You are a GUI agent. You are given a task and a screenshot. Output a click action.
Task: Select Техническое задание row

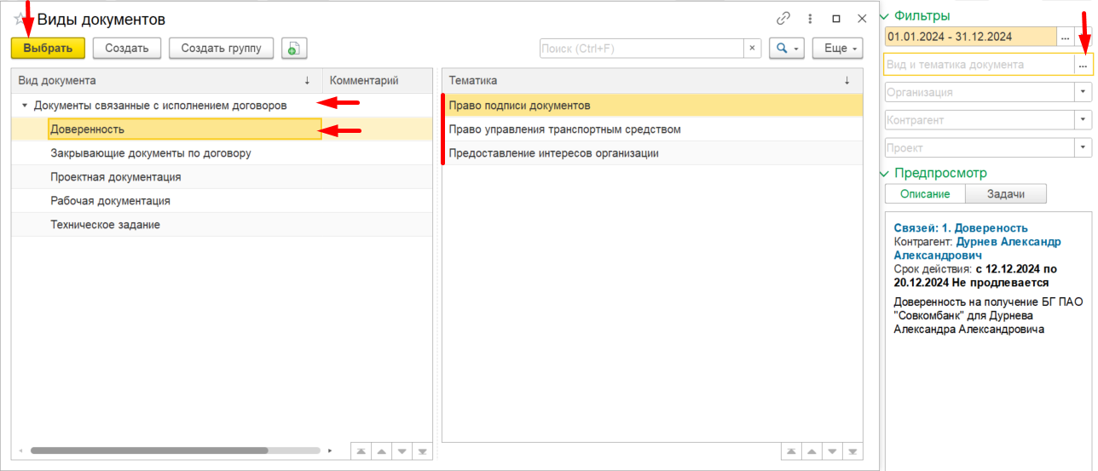(x=222, y=225)
